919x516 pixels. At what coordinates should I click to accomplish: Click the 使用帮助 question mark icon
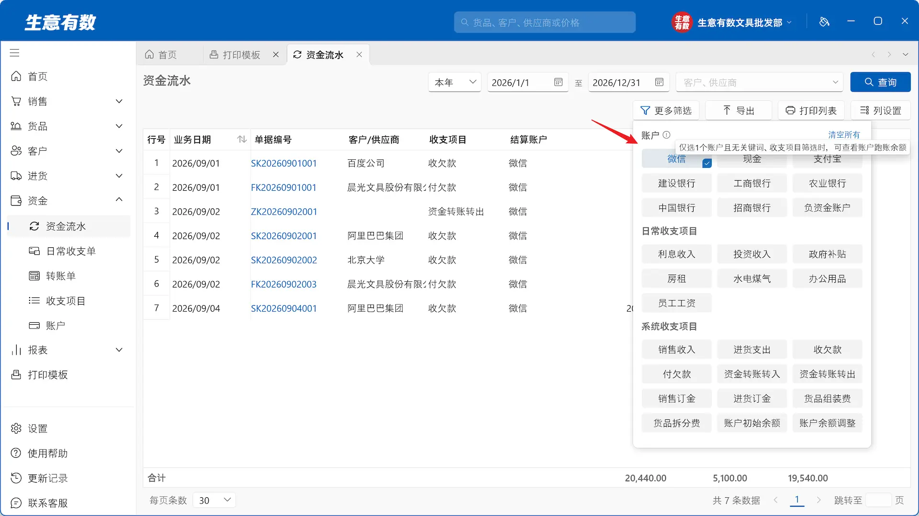tap(16, 453)
